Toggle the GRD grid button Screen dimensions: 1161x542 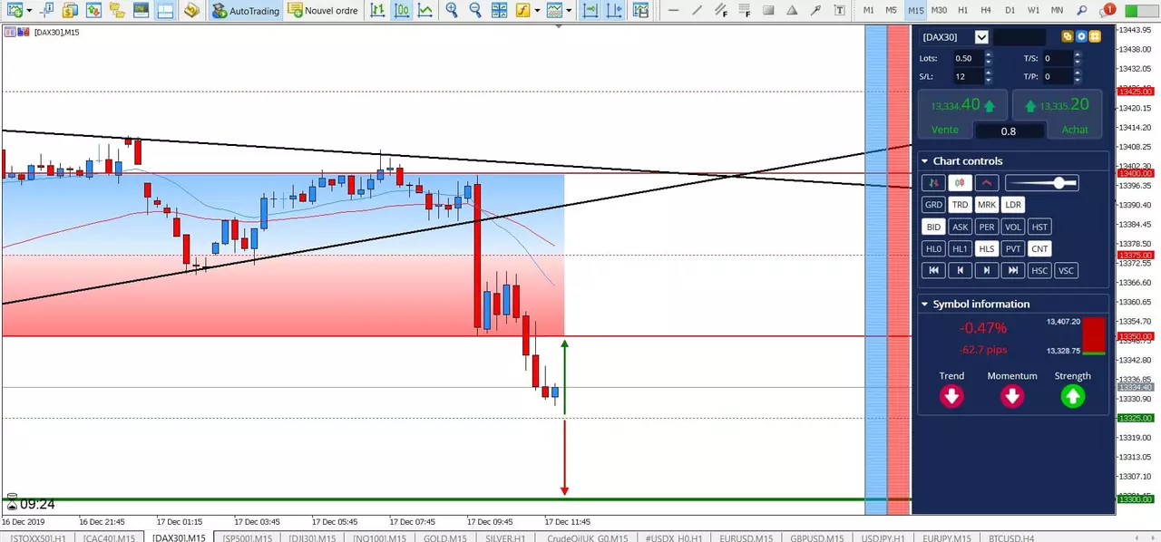tap(933, 205)
